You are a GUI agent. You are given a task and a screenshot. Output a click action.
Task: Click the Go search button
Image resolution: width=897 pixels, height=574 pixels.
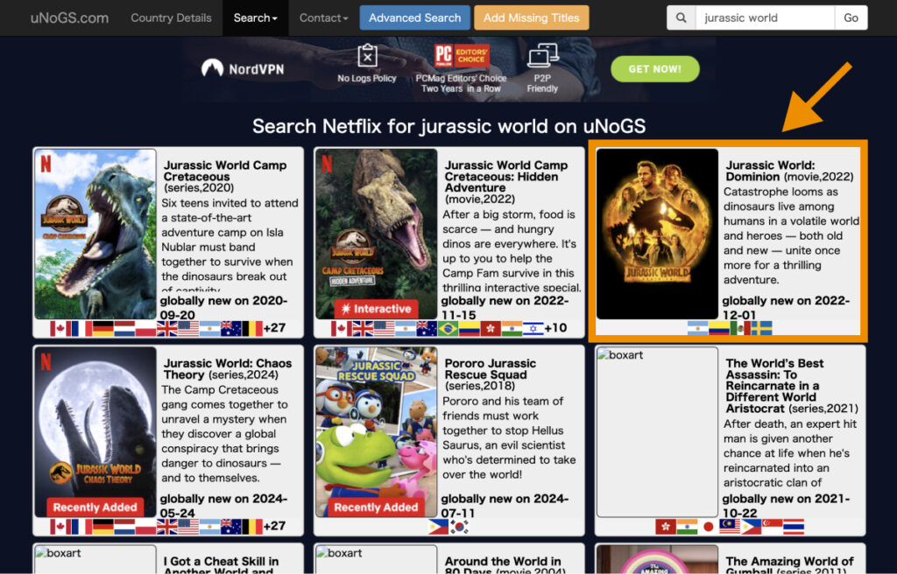[x=851, y=17]
